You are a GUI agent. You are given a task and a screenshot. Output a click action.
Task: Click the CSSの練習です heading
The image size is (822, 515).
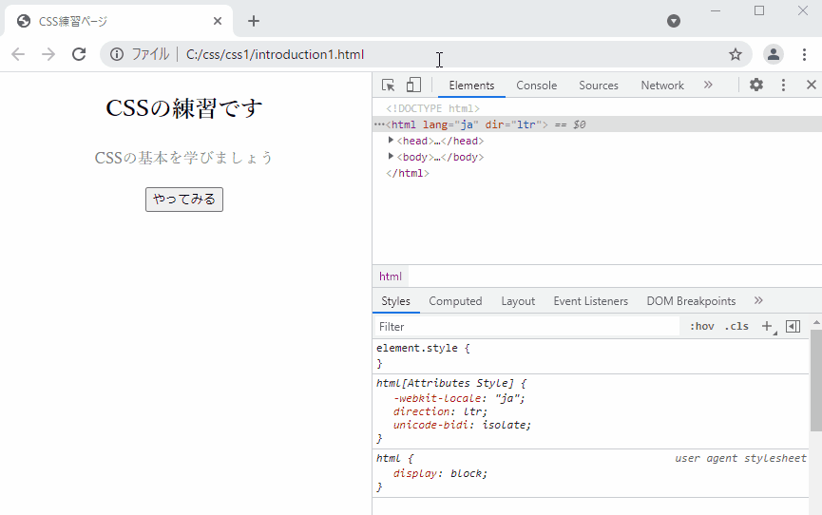pyautogui.click(x=184, y=108)
